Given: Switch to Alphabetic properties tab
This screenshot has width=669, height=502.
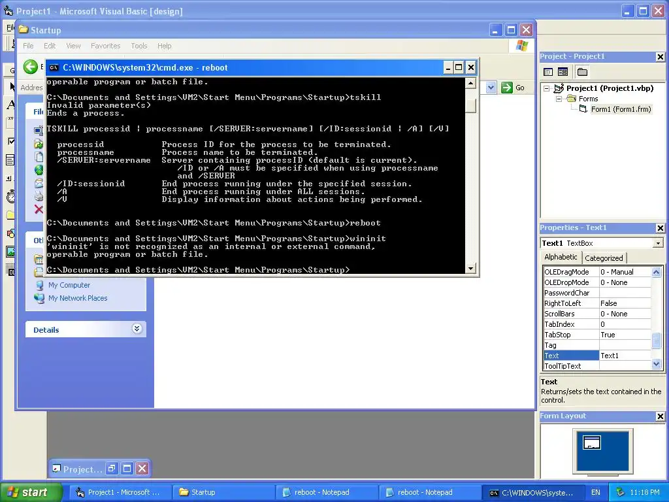Looking at the screenshot, I should tap(561, 257).
